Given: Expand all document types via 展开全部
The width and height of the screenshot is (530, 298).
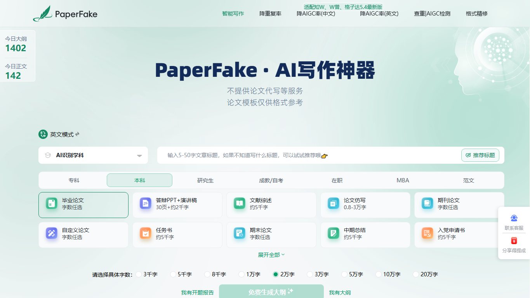Looking at the screenshot, I should pos(271,255).
